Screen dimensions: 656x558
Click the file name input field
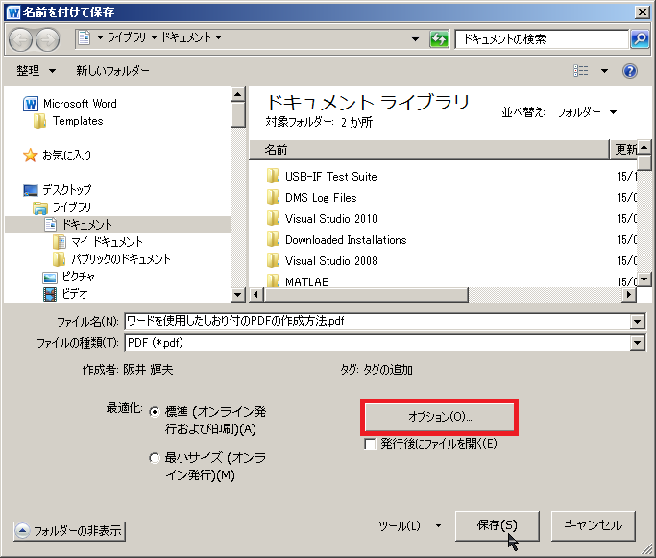pos(377,321)
